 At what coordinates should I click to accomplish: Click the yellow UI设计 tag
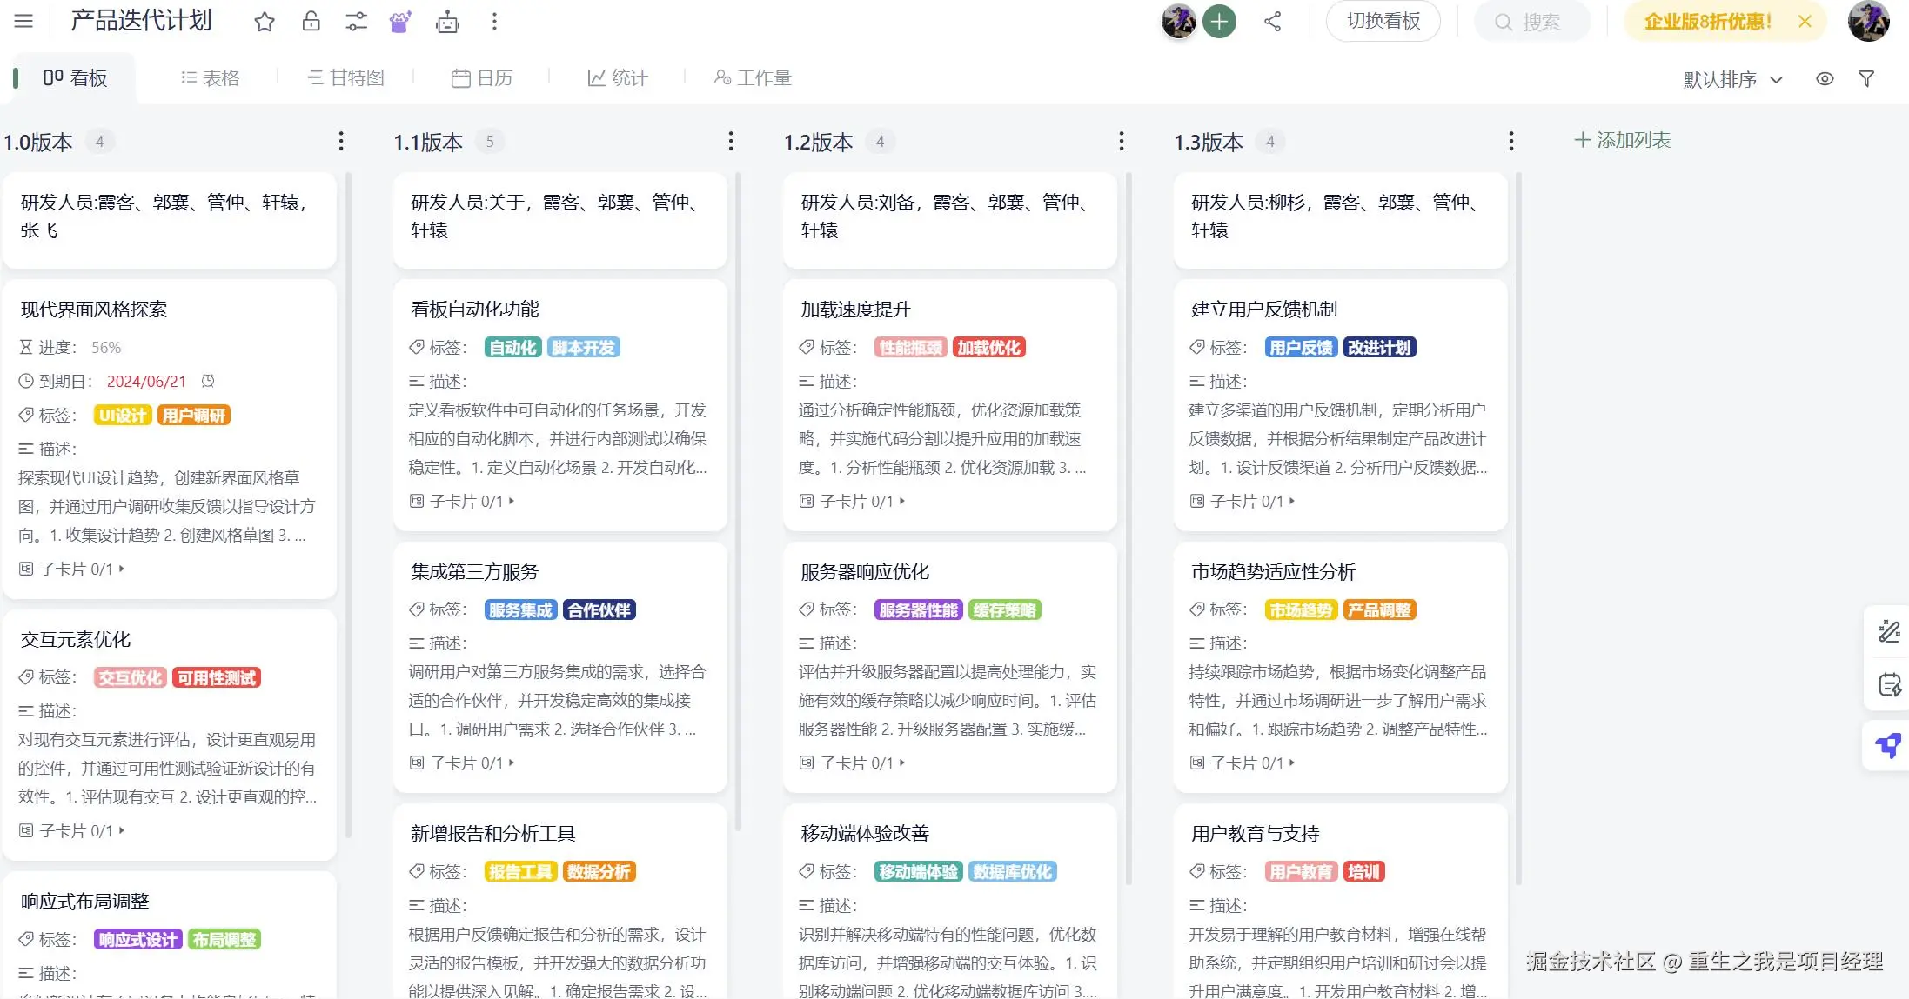122,416
